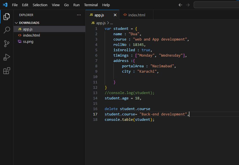This screenshot has height=165, width=239.
Task: Close the app.js editor tab
Action: (115, 15)
